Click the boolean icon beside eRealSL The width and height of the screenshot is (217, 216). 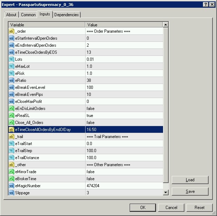[x=12, y=116]
